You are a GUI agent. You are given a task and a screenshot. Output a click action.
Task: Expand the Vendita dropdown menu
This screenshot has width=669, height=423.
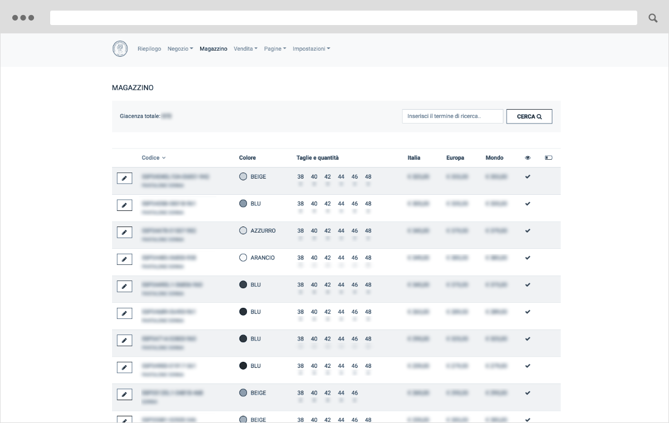coord(245,49)
